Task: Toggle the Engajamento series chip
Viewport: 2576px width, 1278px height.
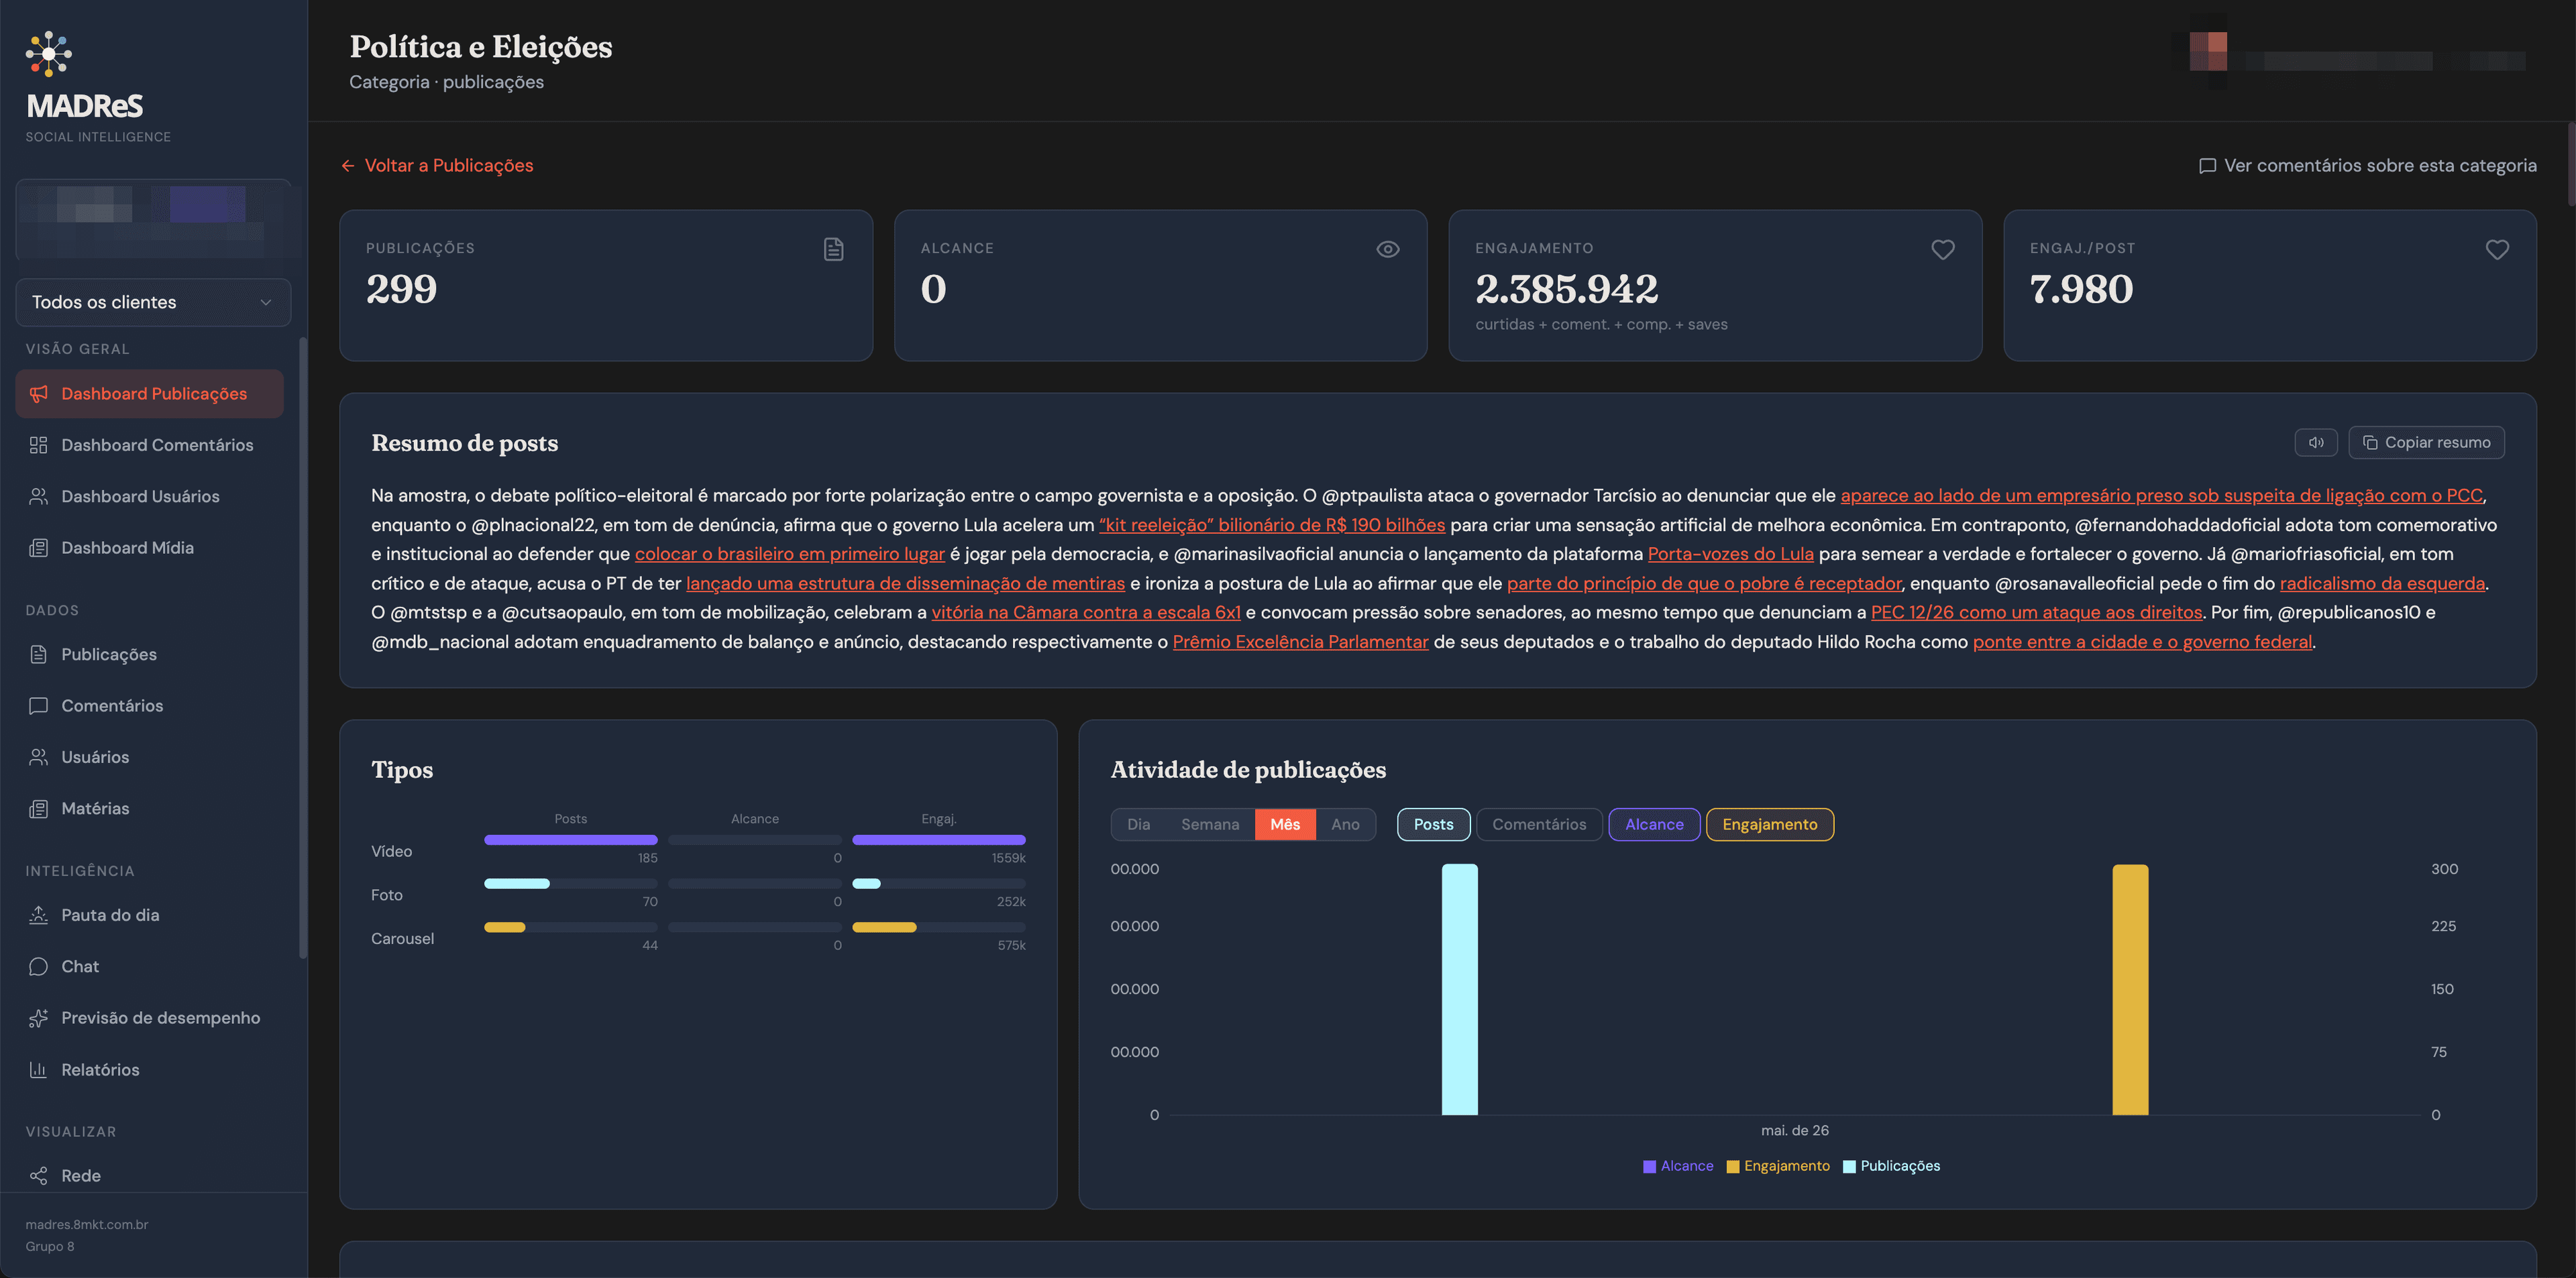Action: click(x=1769, y=824)
